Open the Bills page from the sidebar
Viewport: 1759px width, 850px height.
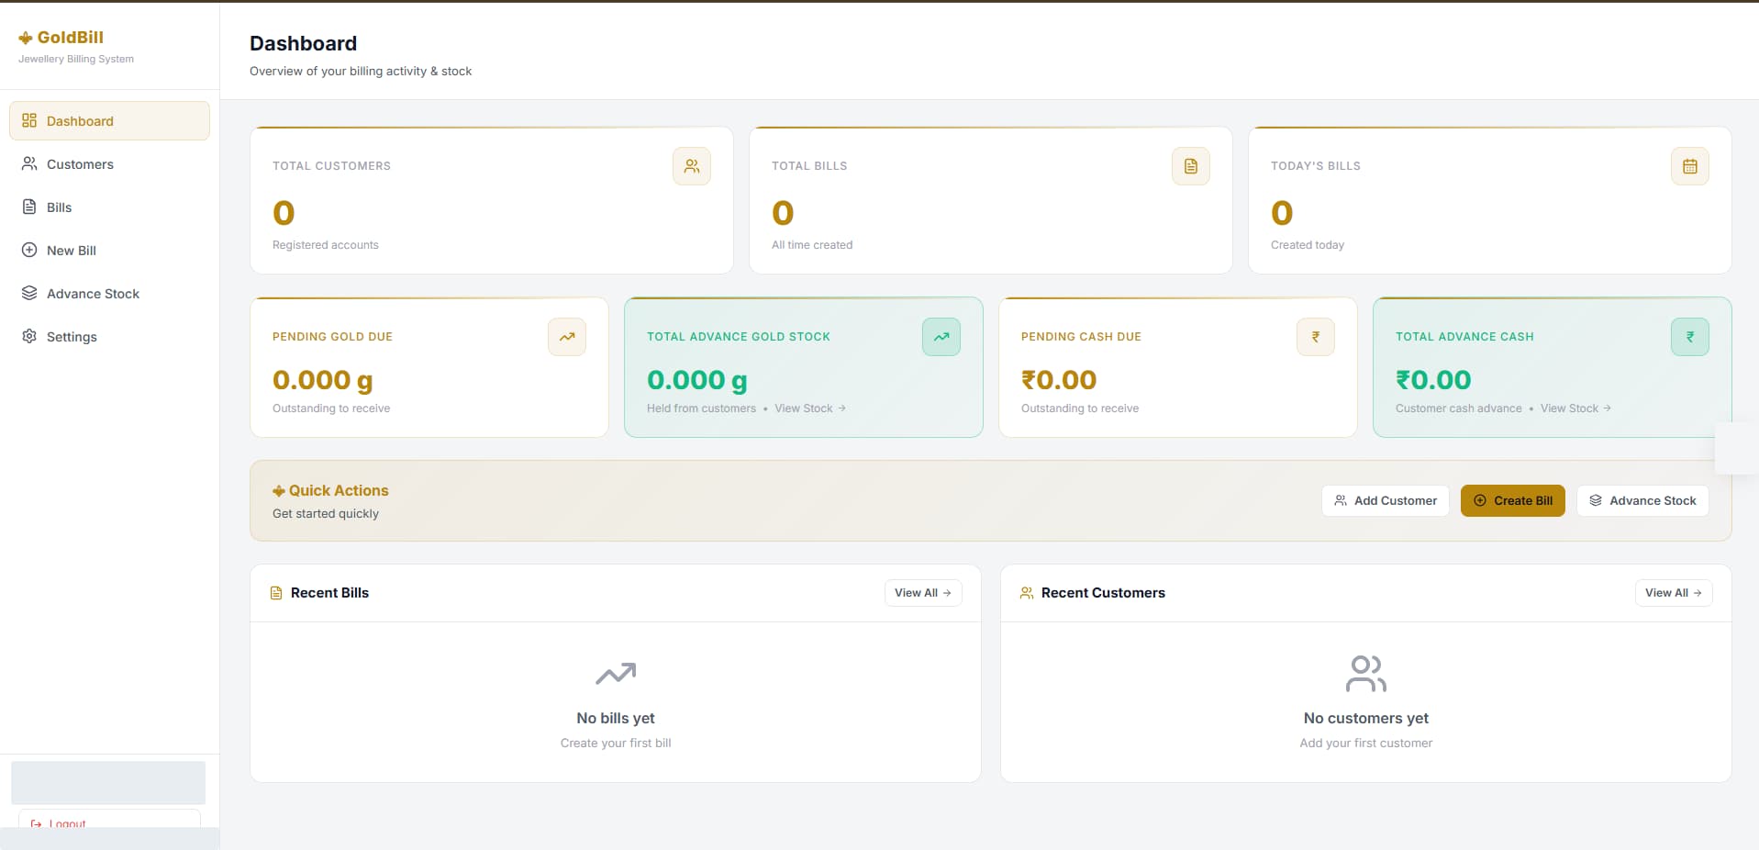point(109,207)
